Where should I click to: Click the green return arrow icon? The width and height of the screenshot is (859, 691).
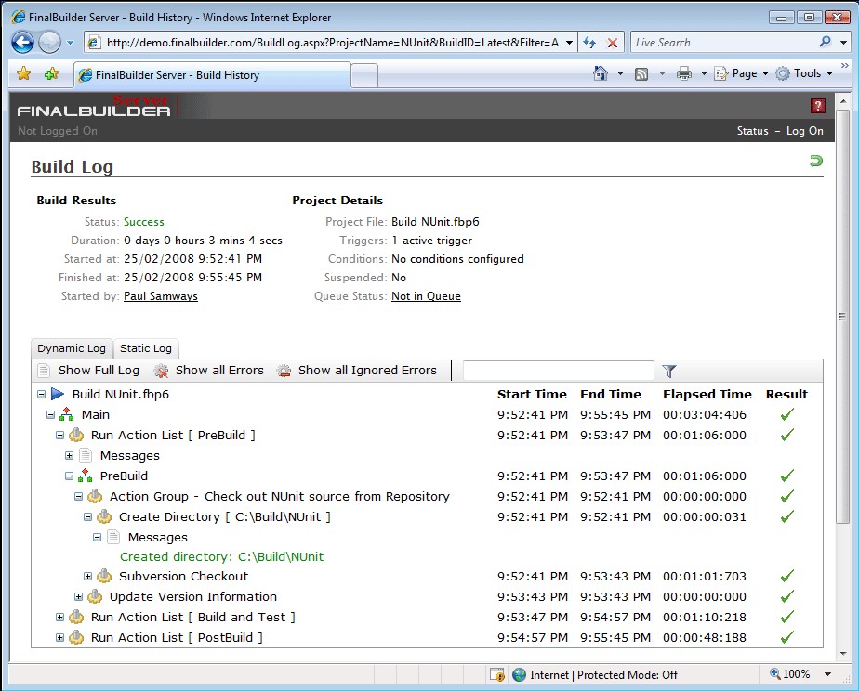coord(816,162)
